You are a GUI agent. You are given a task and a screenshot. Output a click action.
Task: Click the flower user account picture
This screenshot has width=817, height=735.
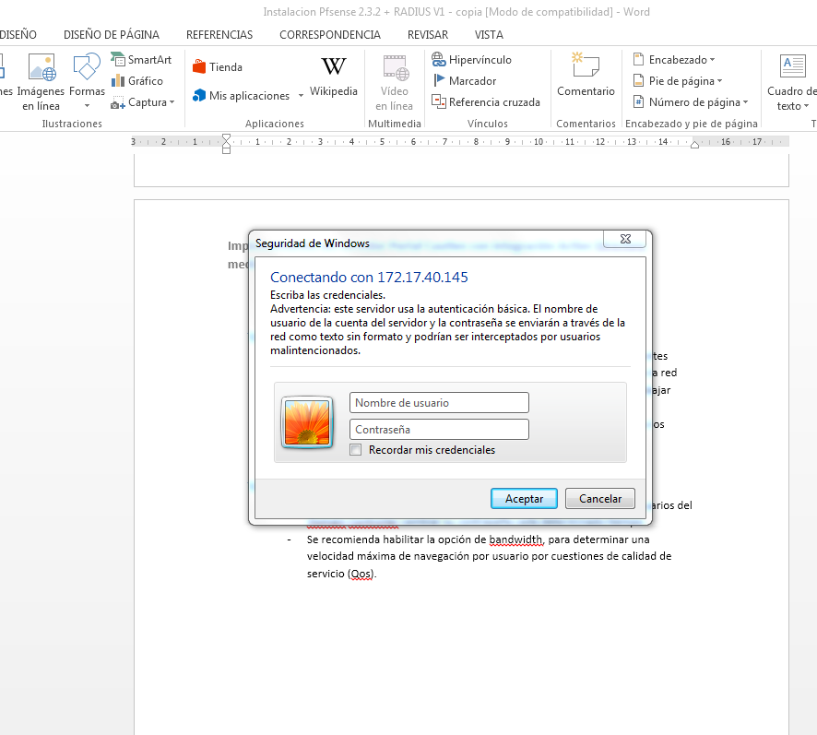tap(307, 422)
